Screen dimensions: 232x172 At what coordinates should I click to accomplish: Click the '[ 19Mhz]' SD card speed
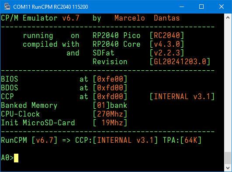click(110, 123)
